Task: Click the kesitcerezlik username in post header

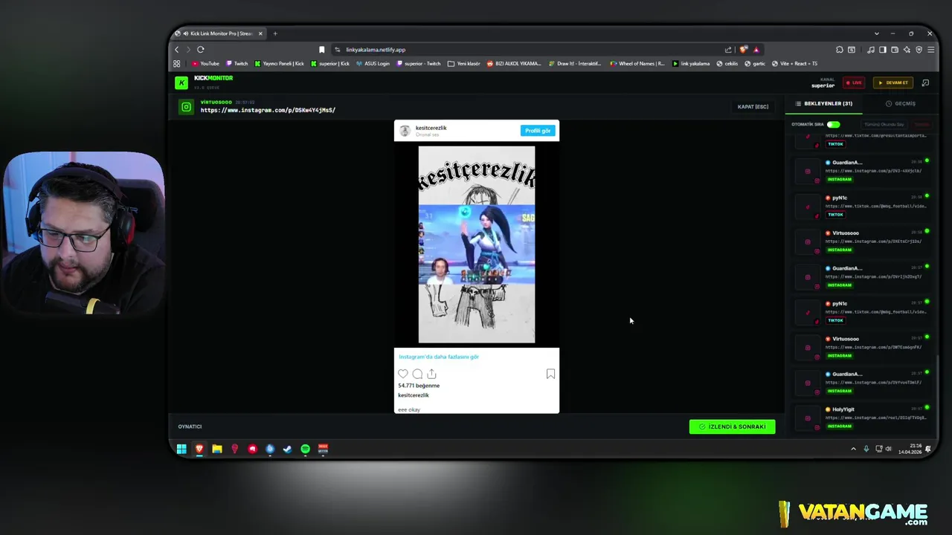Action: 431,128
